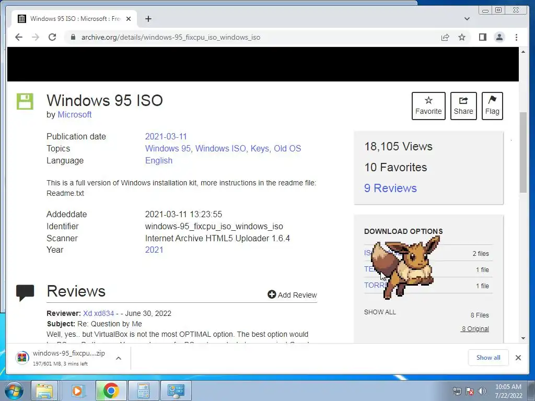
Task: Open the tab search chevron
Action: [467, 19]
